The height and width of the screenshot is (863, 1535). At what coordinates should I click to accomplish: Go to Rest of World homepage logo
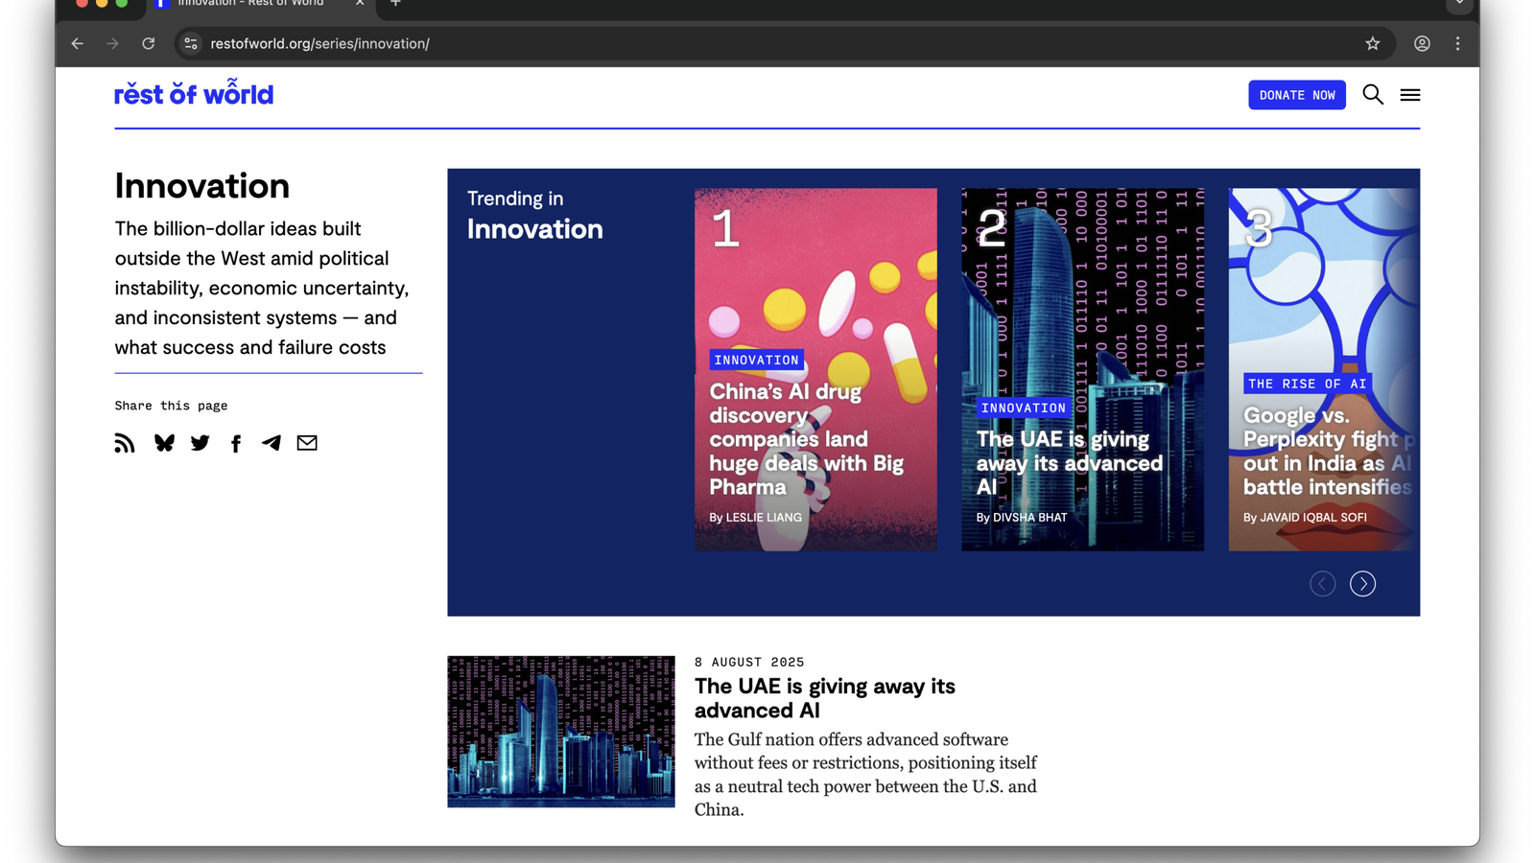[x=194, y=93]
